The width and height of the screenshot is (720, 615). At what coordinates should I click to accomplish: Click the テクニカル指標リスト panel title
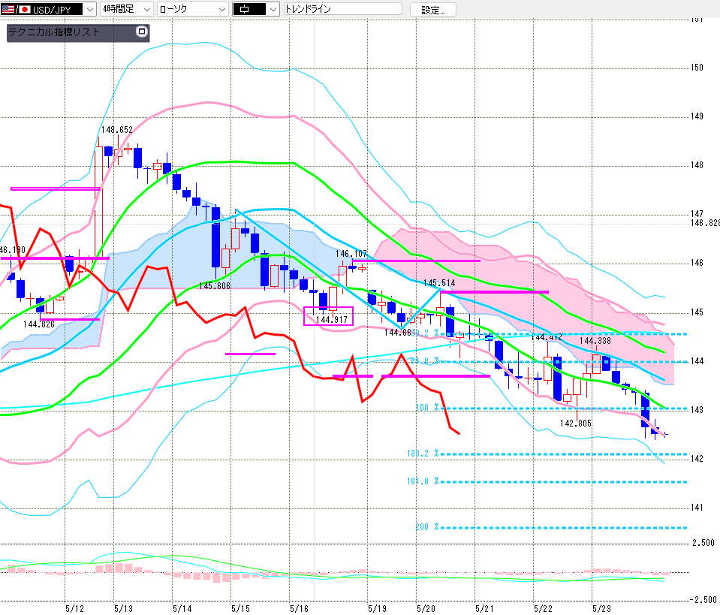54,32
